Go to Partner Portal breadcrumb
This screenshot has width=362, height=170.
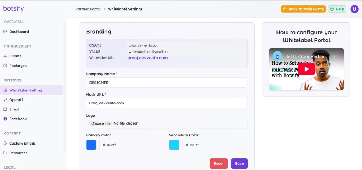click(x=88, y=9)
